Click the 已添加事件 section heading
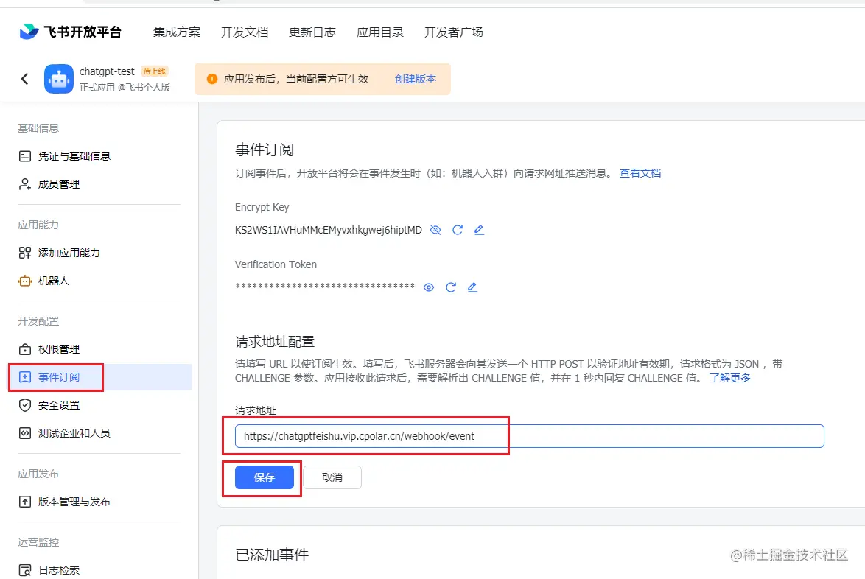This screenshot has height=579, width=865. 272,555
